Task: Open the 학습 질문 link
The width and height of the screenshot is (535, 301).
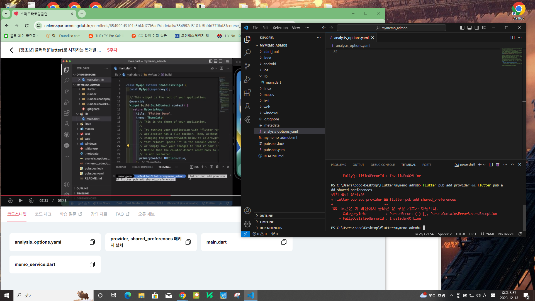Action: (x=71, y=214)
